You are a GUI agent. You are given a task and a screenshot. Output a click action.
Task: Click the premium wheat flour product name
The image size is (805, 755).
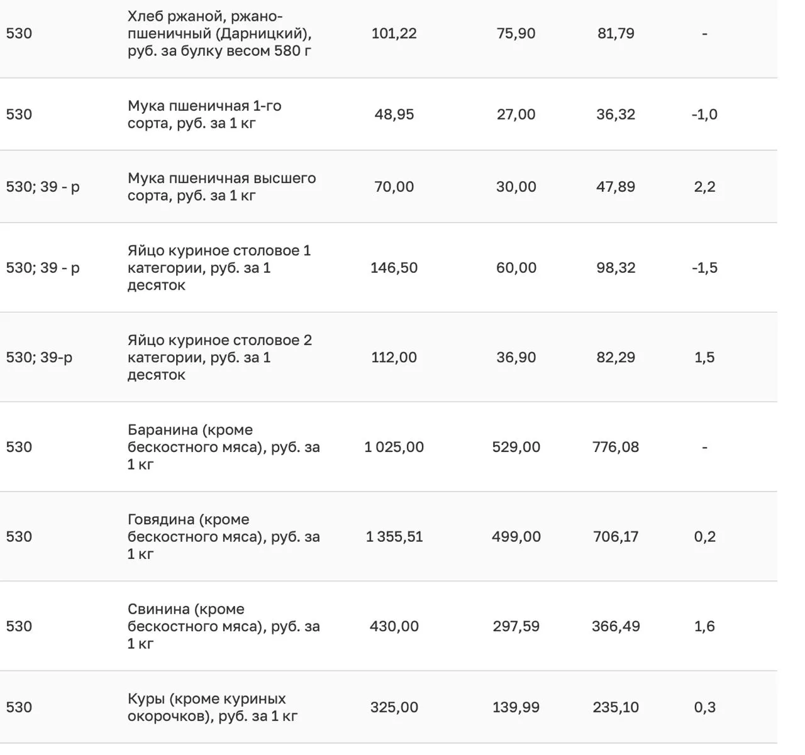(221, 187)
